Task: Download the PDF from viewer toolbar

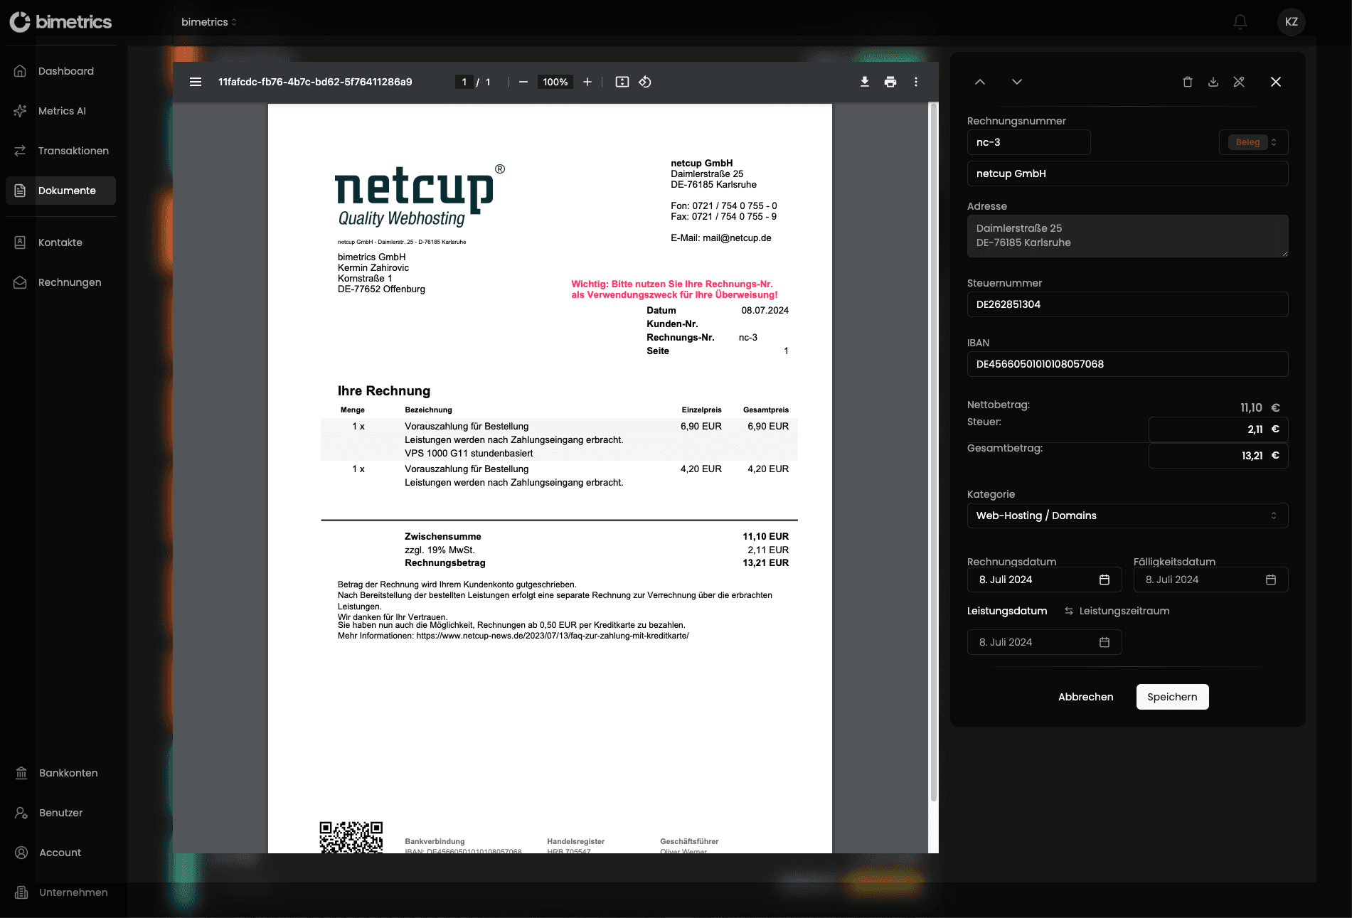Action: tap(864, 82)
